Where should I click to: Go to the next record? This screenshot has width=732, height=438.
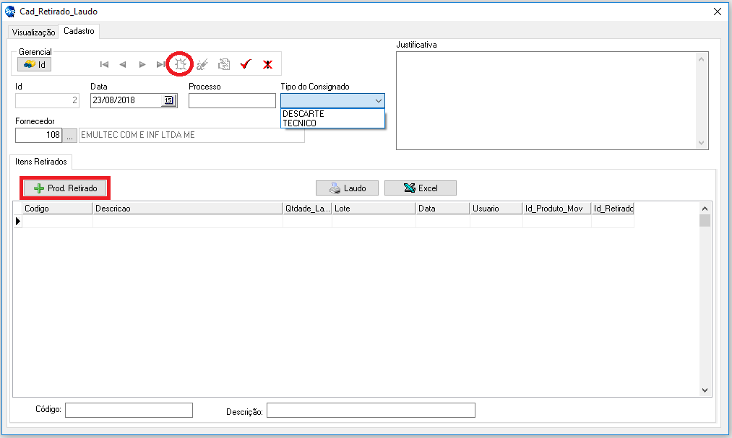(x=142, y=64)
